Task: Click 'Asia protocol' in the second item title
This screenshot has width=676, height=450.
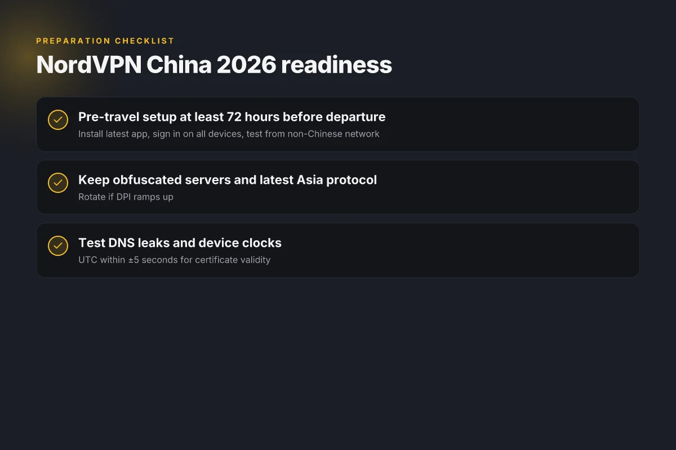Action: coord(337,180)
